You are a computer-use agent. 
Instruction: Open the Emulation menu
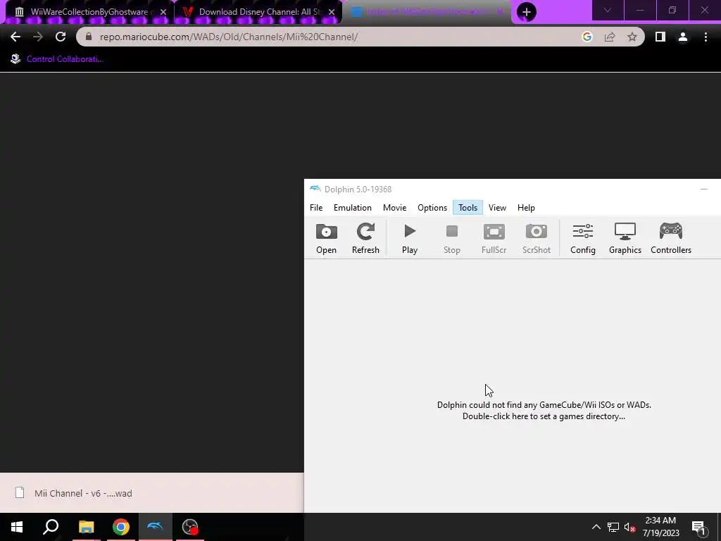pos(353,208)
